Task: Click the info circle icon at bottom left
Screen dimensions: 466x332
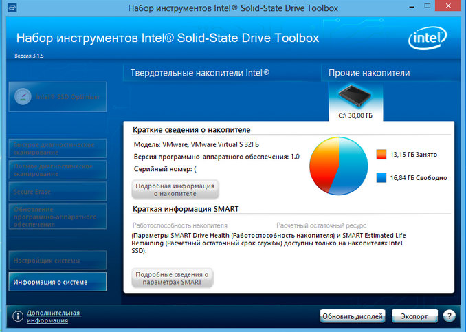Action: (18, 316)
